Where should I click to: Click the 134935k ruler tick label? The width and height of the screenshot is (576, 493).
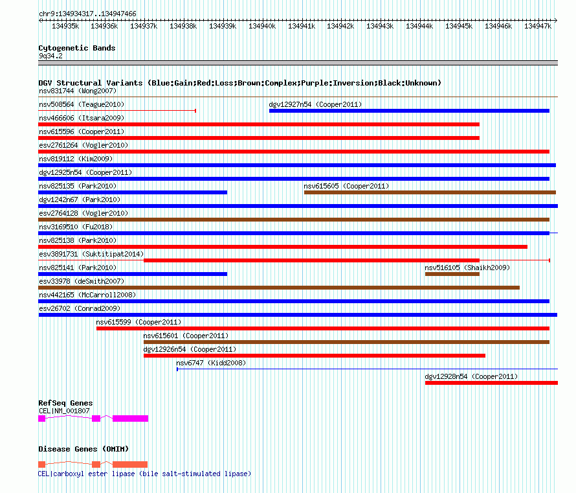pyautogui.click(x=65, y=26)
